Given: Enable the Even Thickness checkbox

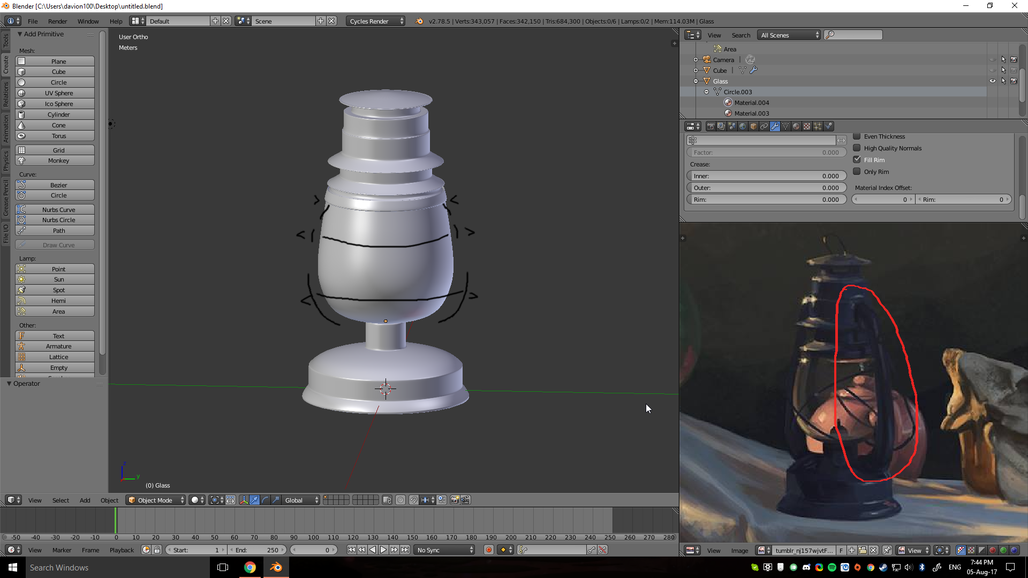Looking at the screenshot, I should click(857, 136).
